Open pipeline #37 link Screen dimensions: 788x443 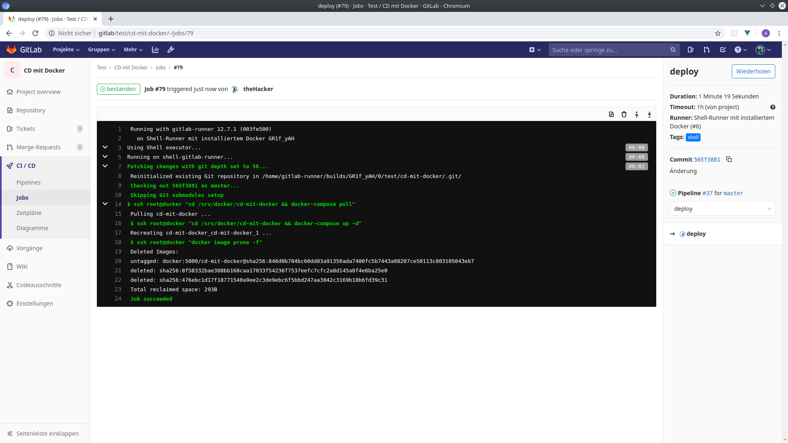pyautogui.click(x=707, y=193)
